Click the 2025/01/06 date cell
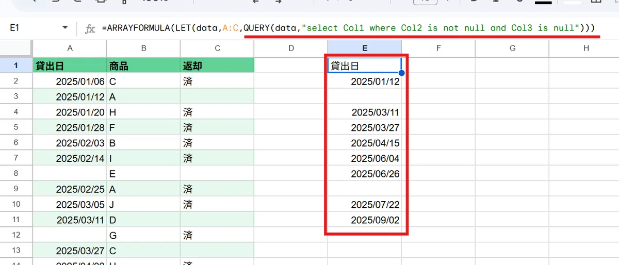The image size is (619, 265). [x=70, y=81]
